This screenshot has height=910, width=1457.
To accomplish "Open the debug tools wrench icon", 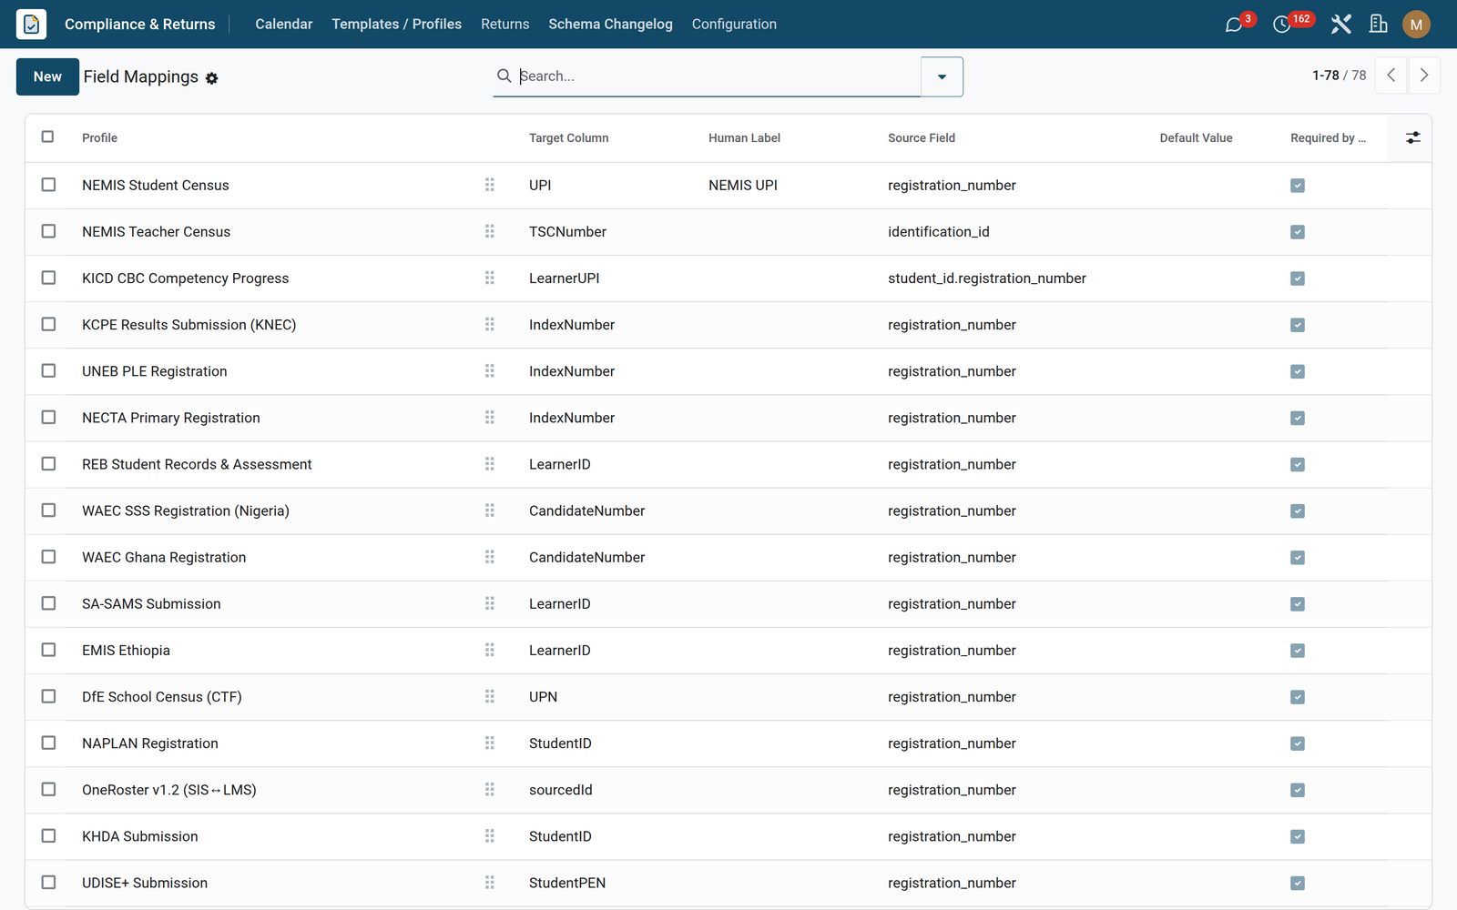I will pos(1340,25).
